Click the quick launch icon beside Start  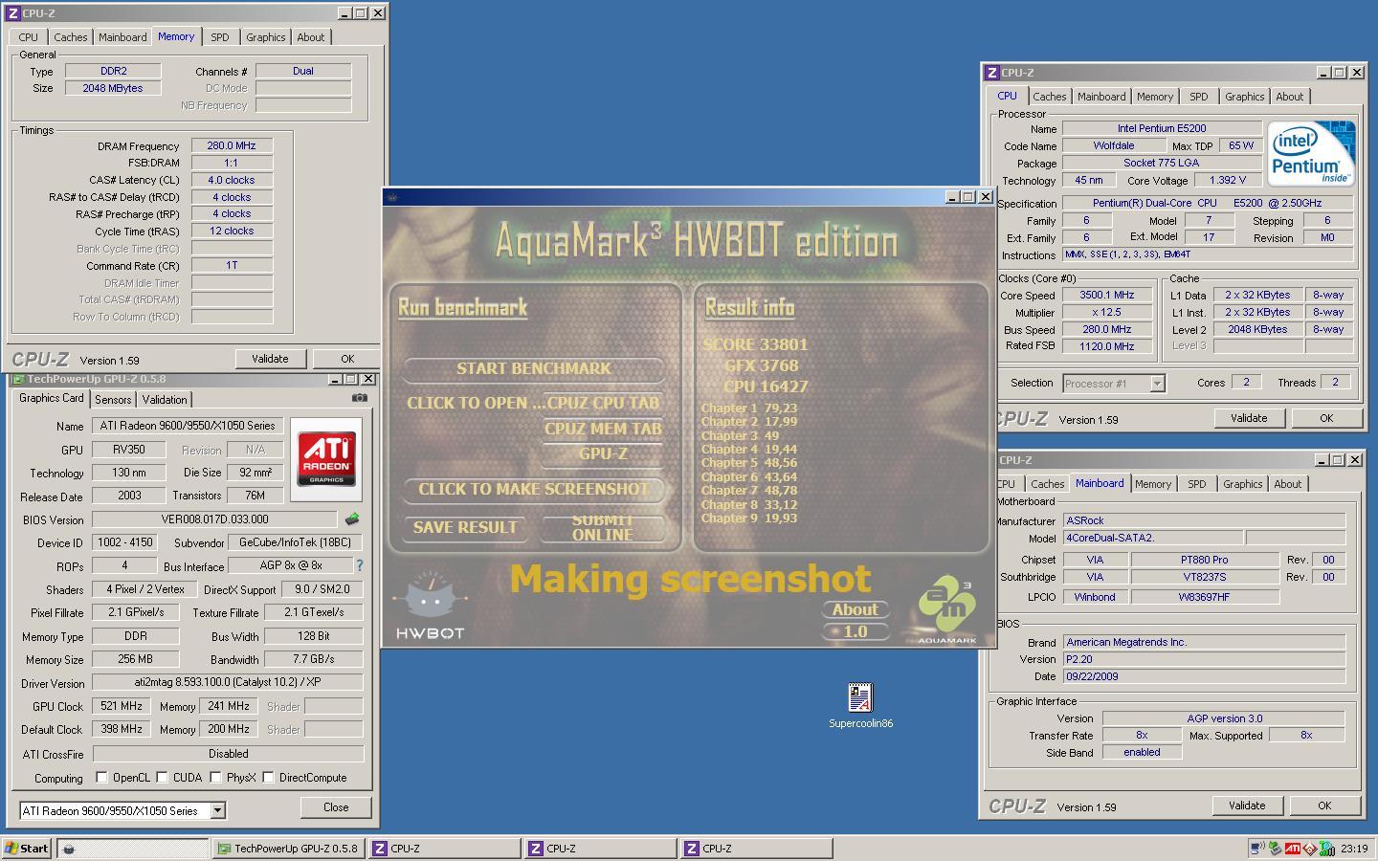coord(69,849)
